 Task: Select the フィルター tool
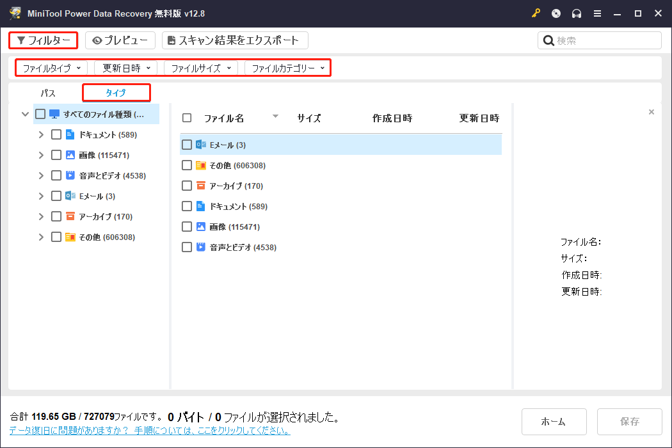43,40
